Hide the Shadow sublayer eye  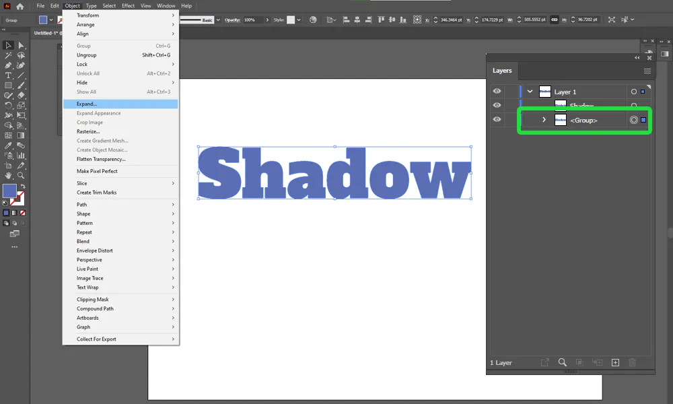pos(497,105)
